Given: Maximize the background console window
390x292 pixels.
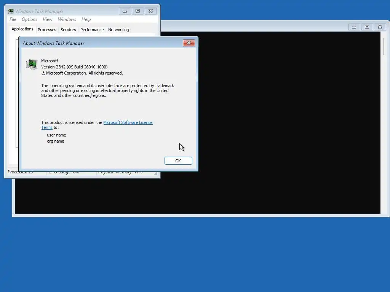Looking at the screenshot, I should [367, 27].
